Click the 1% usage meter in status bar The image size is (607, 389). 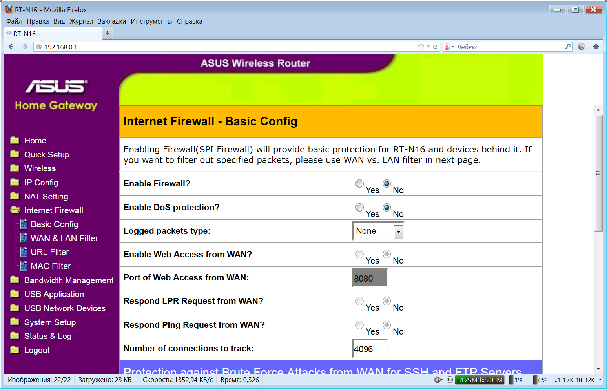[516, 380]
